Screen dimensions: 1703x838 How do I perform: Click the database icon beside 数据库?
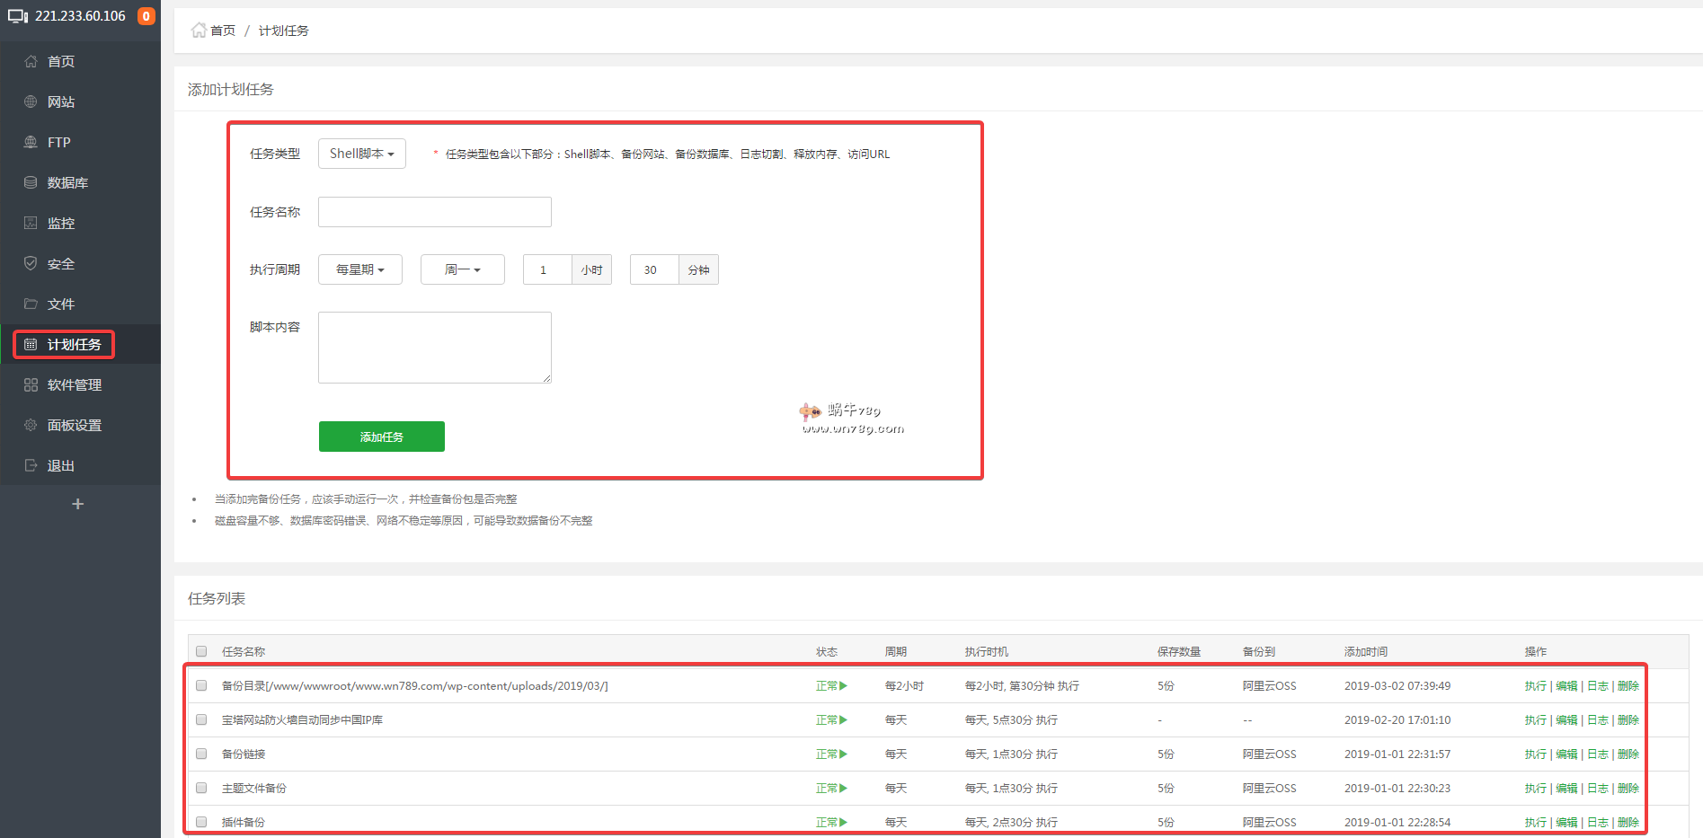coord(31,183)
